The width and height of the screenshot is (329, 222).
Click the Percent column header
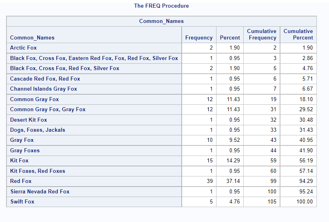tap(230, 38)
